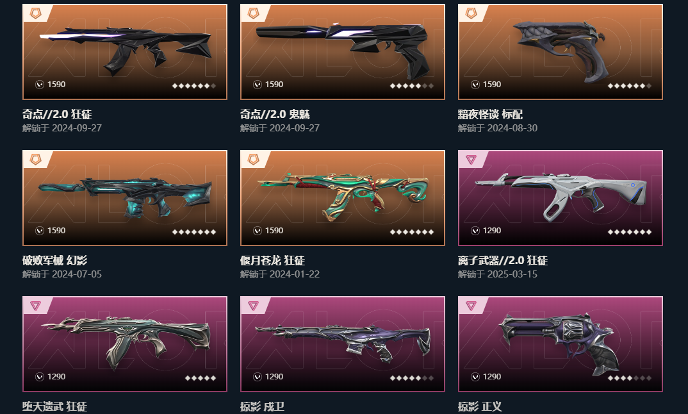The height and width of the screenshot is (414, 688).
Task: Click the currency icon beside 1590 on 破败军械 幻影
Action: click(x=40, y=231)
